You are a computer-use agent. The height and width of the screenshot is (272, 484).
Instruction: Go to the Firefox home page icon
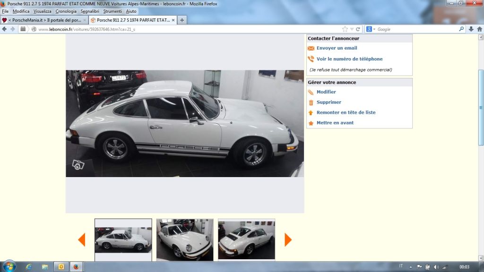click(x=479, y=29)
